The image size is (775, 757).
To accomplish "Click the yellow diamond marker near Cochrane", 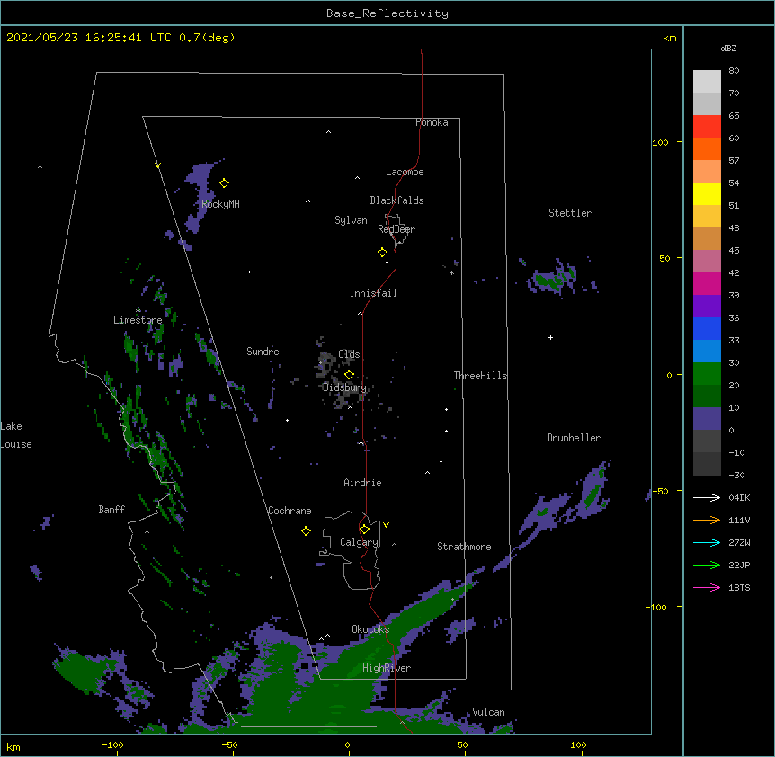I will point(306,531).
